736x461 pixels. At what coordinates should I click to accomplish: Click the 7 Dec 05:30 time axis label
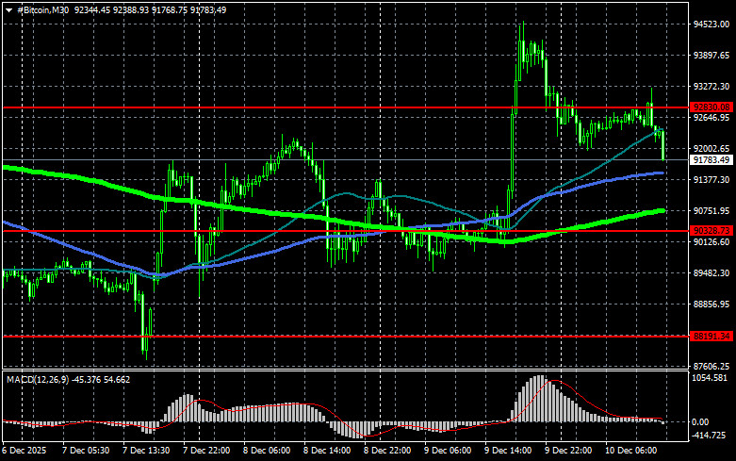(86, 451)
